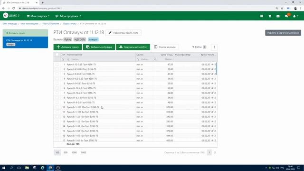Open the Windows Start menu
The height and width of the screenshot is (171, 304).
pyautogui.click(x=4, y=168)
